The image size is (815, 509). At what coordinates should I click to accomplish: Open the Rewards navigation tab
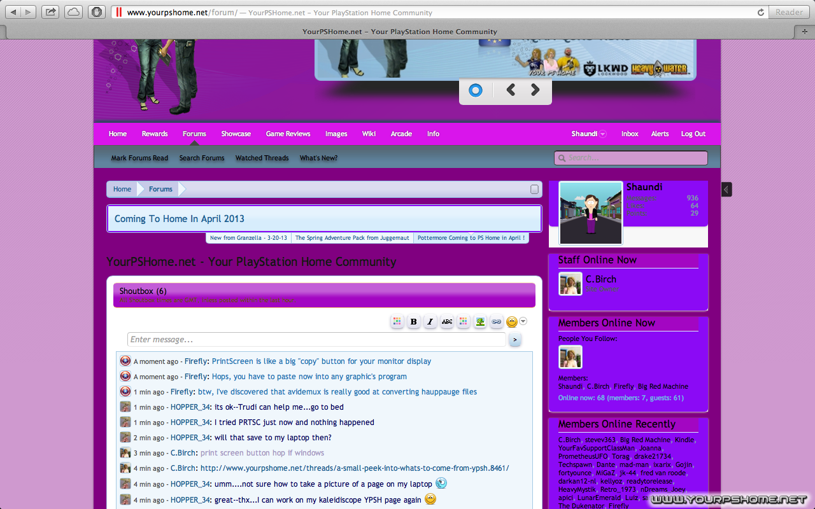point(155,134)
